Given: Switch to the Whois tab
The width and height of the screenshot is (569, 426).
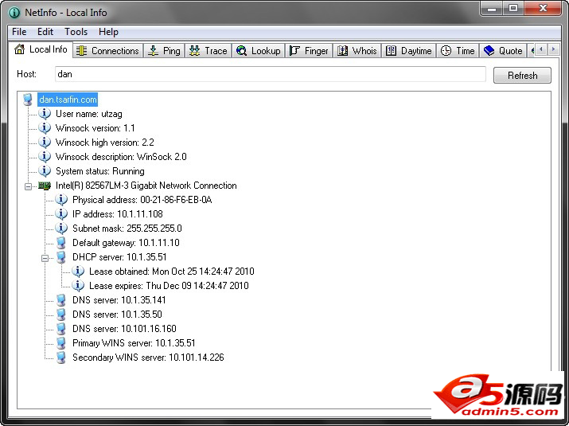Looking at the screenshot, I should pyautogui.click(x=357, y=51).
